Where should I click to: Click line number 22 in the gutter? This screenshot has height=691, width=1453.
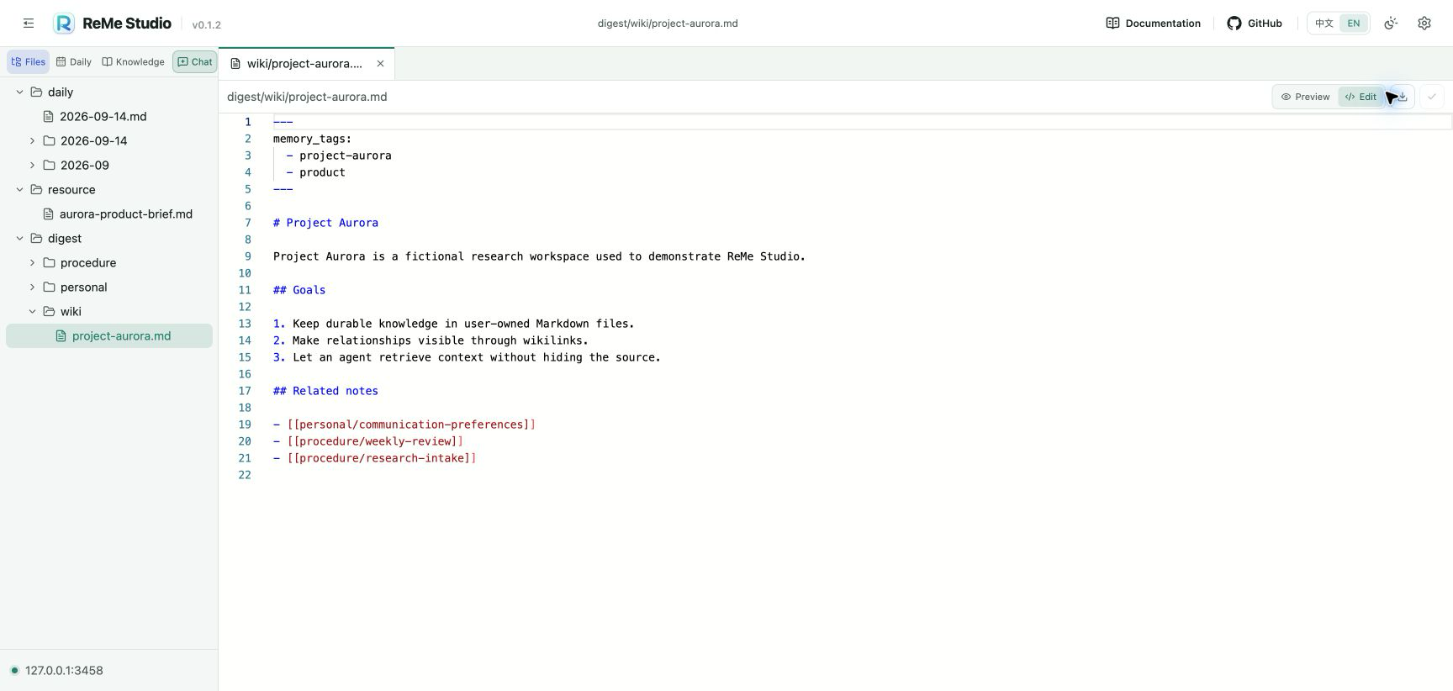[x=245, y=475]
